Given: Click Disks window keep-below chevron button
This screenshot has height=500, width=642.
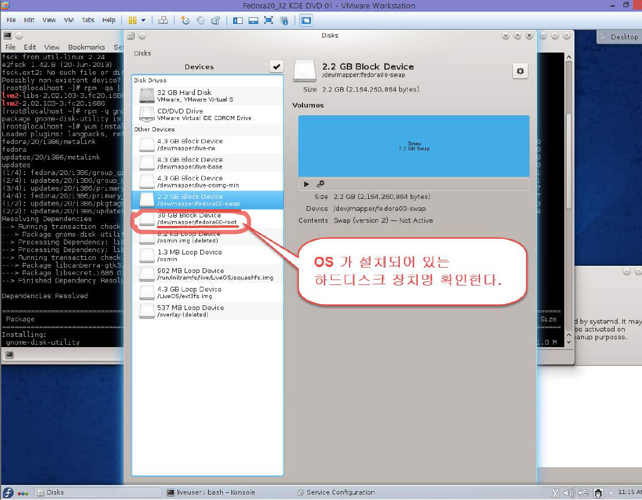Looking at the screenshot, I should coord(506,36).
